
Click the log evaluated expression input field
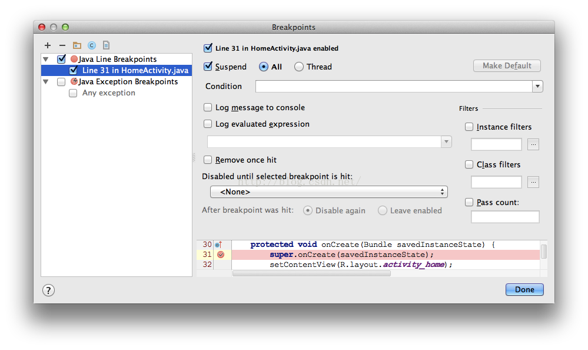(324, 142)
